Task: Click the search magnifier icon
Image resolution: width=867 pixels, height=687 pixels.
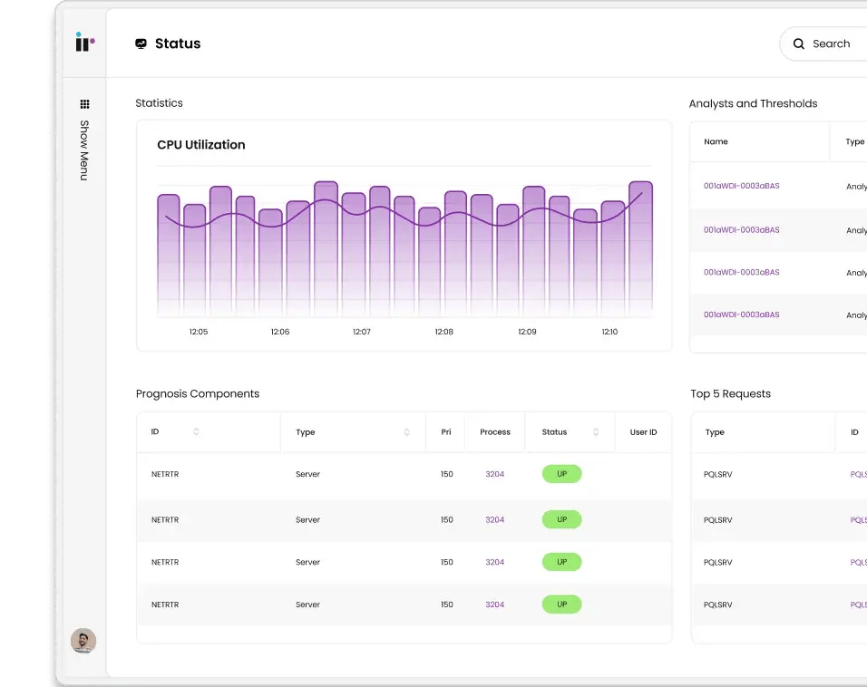Action: [799, 44]
